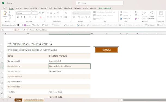The height and width of the screenshot is (102, 166).
Task: Click the Copy icon in Appunti
Action: [x=10, y=15]
